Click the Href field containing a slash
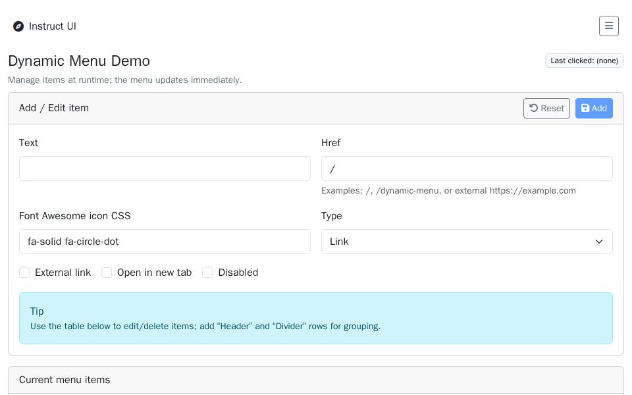632x395 pixels. tap(467, 169)
